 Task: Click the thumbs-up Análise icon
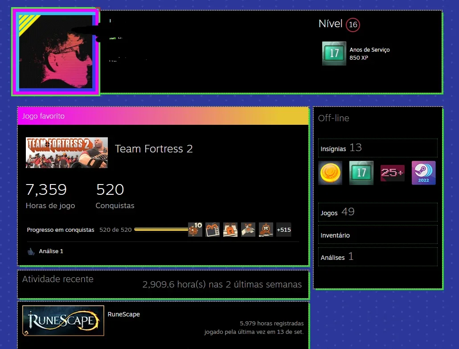click(x=31, y=251)
